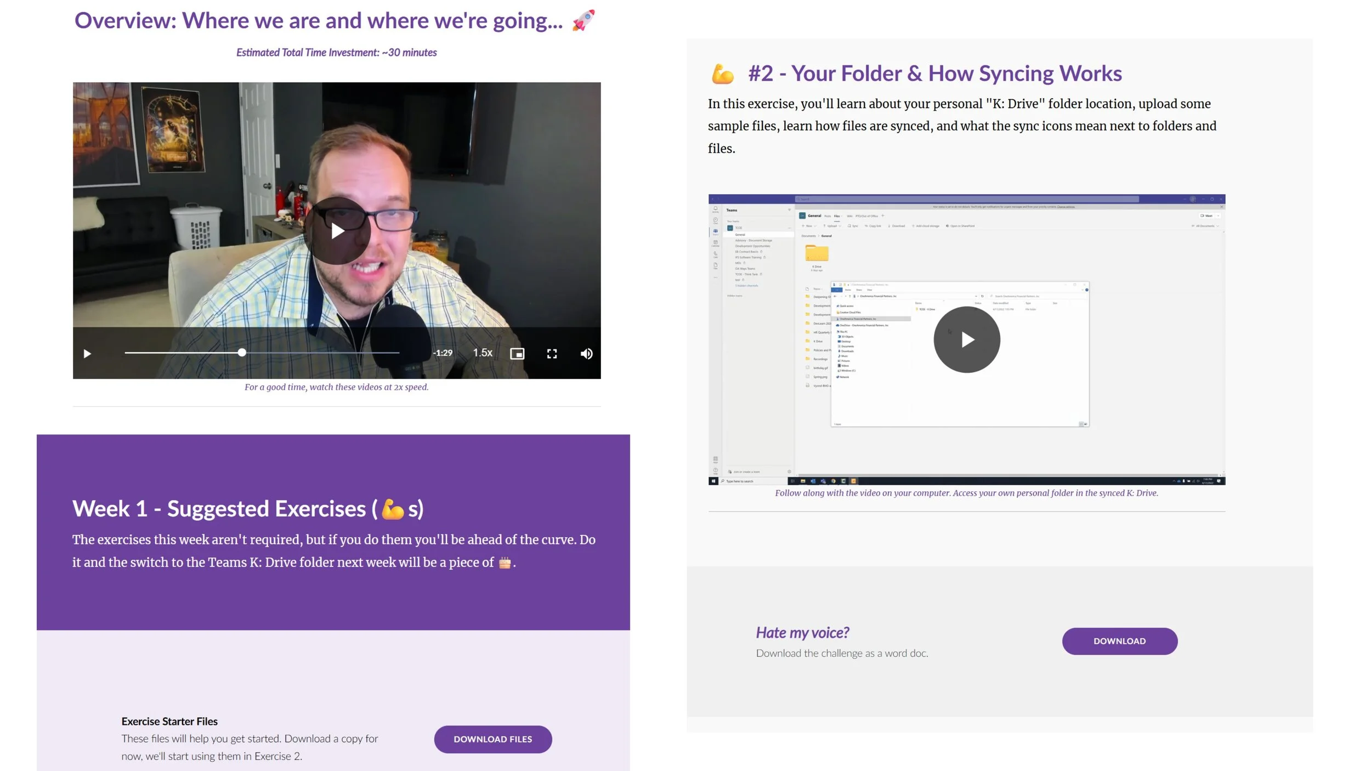
Task: Click the rocket emoji after the Overview heading
Action: [x=583, y=21]
